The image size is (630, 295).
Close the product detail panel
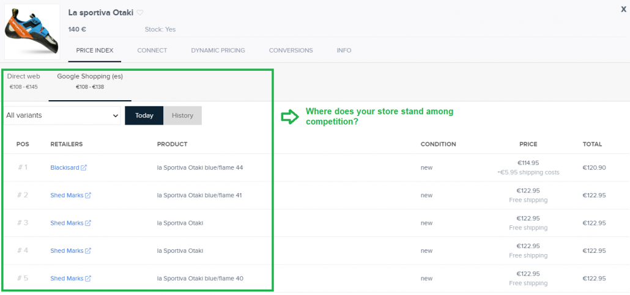[x=623, y=10]
